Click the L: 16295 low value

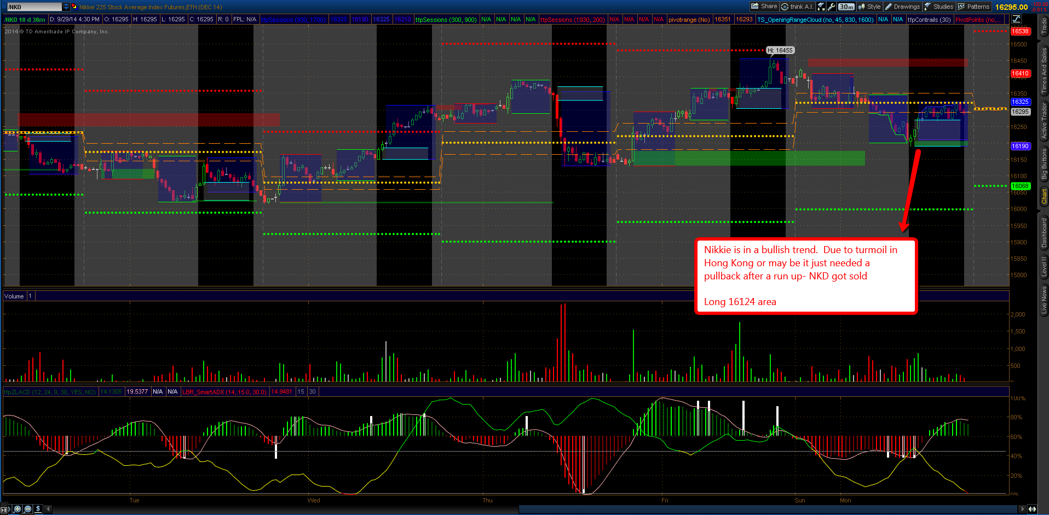[x=173, y=19]
